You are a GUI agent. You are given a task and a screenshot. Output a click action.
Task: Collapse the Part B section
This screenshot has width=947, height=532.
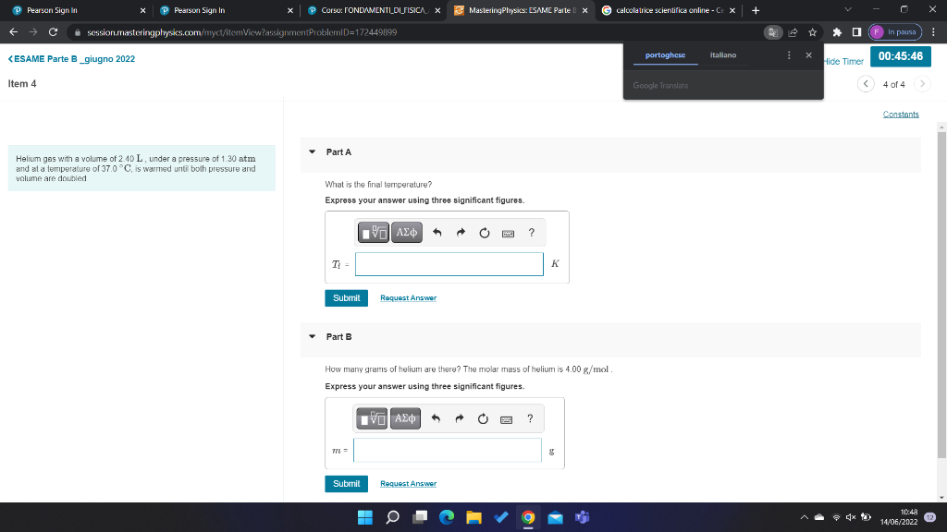click(x=312, y=336)
